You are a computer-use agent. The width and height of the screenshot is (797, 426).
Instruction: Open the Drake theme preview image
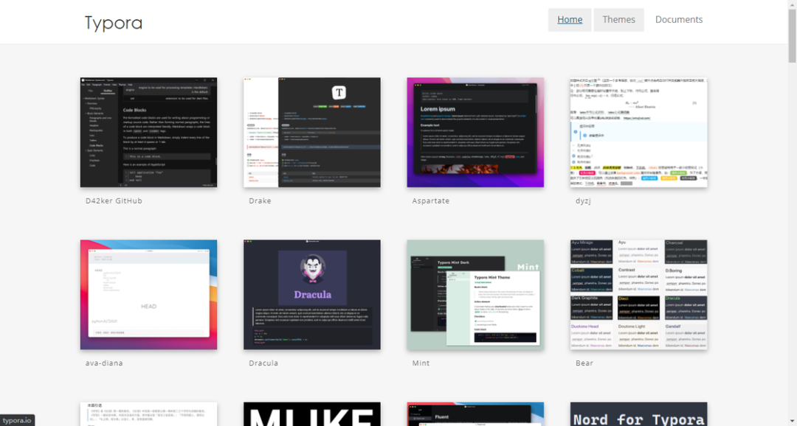(312, 133)
